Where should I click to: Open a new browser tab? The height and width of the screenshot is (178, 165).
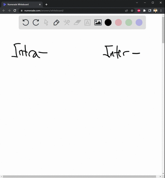pos(46,4)
